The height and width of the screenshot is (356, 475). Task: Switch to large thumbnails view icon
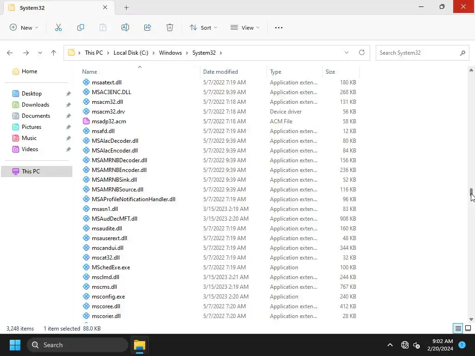click(x=468, y=329)
